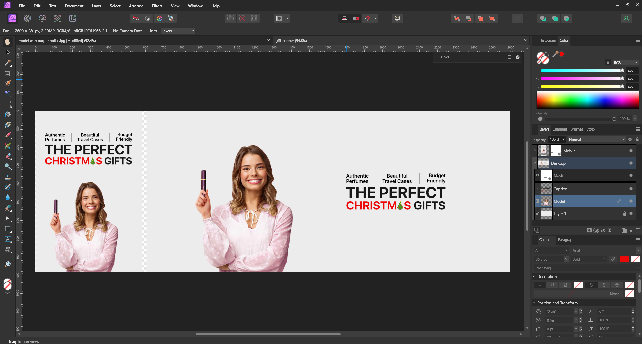The height and width of the screenshot is (344, 642).
Task: Open the Arrange menu
Action: 136,6
